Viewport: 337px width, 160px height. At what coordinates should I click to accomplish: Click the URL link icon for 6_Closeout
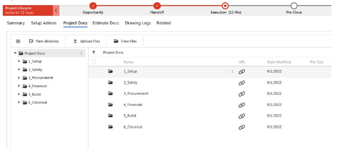pyautogui.click(x=242, y=127)
